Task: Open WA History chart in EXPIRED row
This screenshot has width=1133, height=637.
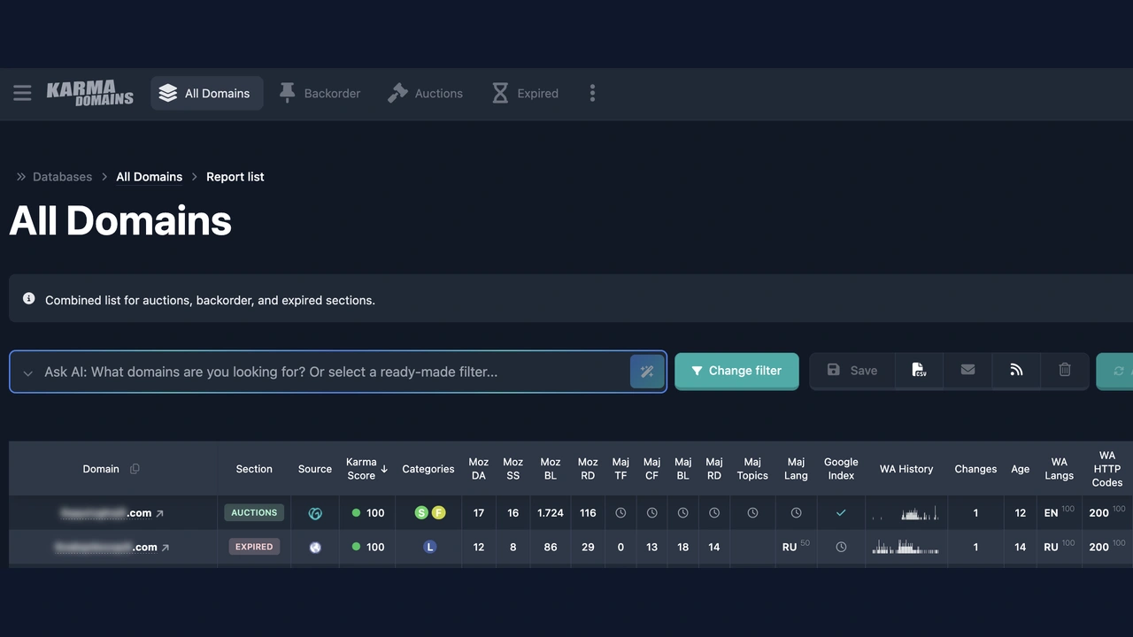Action: click(906, 548)
